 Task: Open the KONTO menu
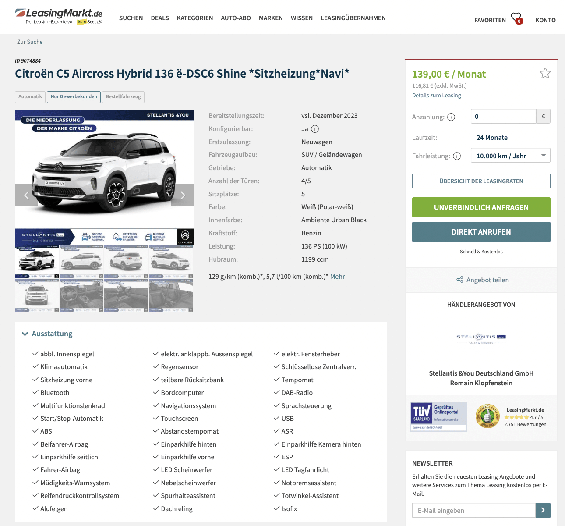click(x=545, y=20)
